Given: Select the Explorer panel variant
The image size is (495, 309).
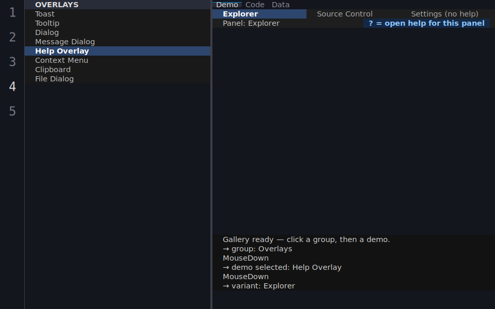Looking at the screenshot, I should pyautogui.click(x=259, y=14).
